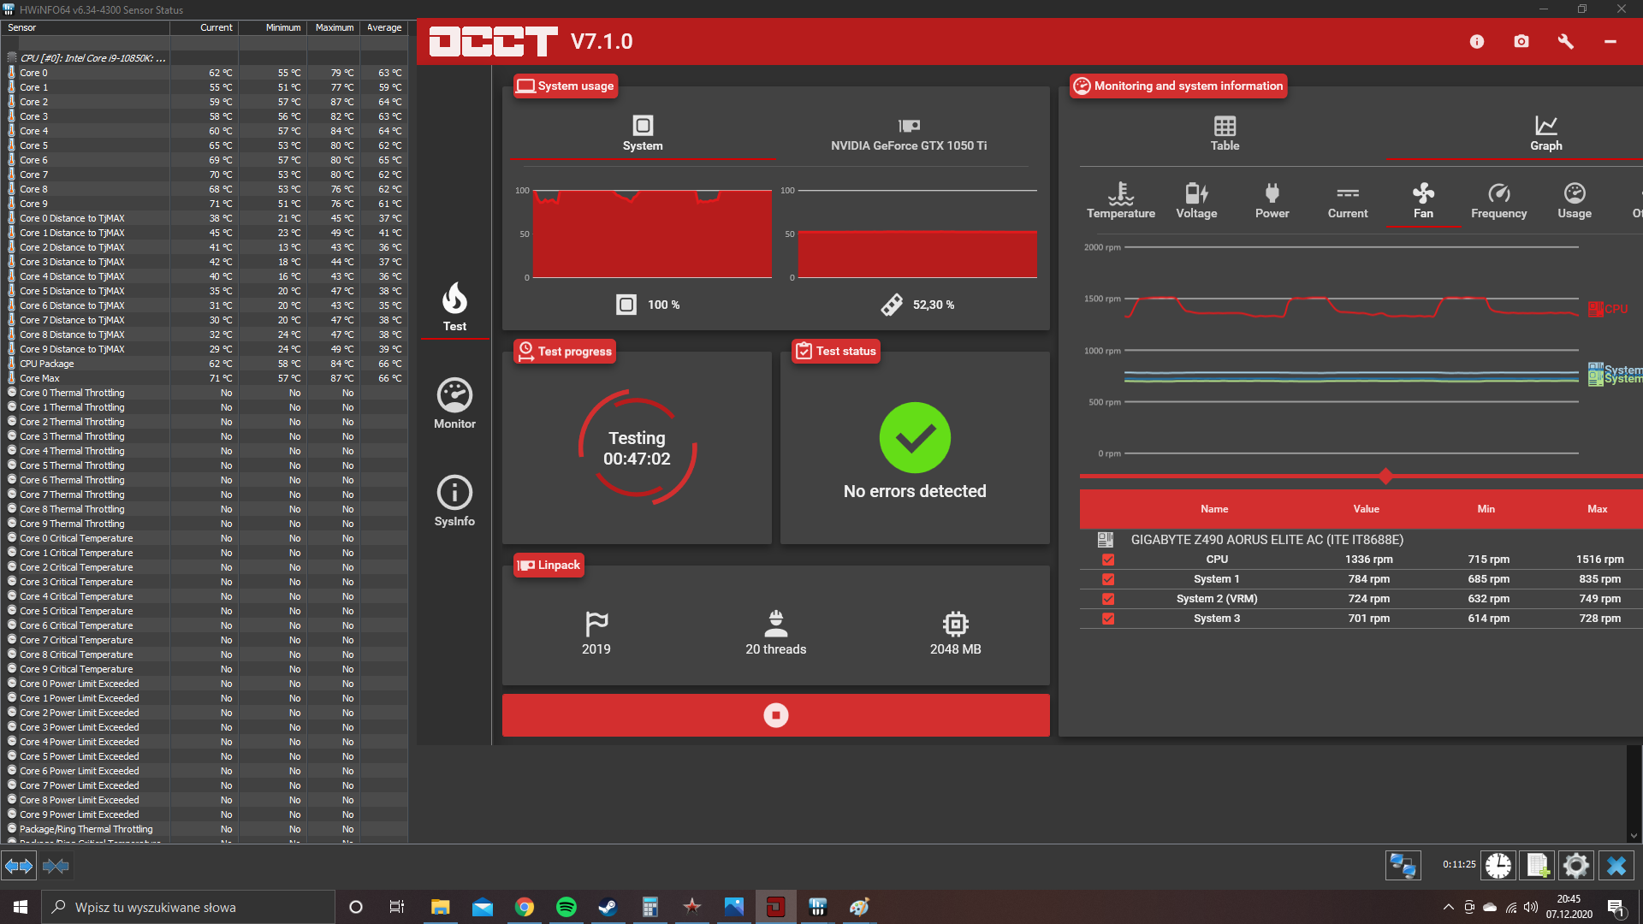Stop the running Linpack test
This screenshot has width=1643, height=924.
[x=775, y=715]
